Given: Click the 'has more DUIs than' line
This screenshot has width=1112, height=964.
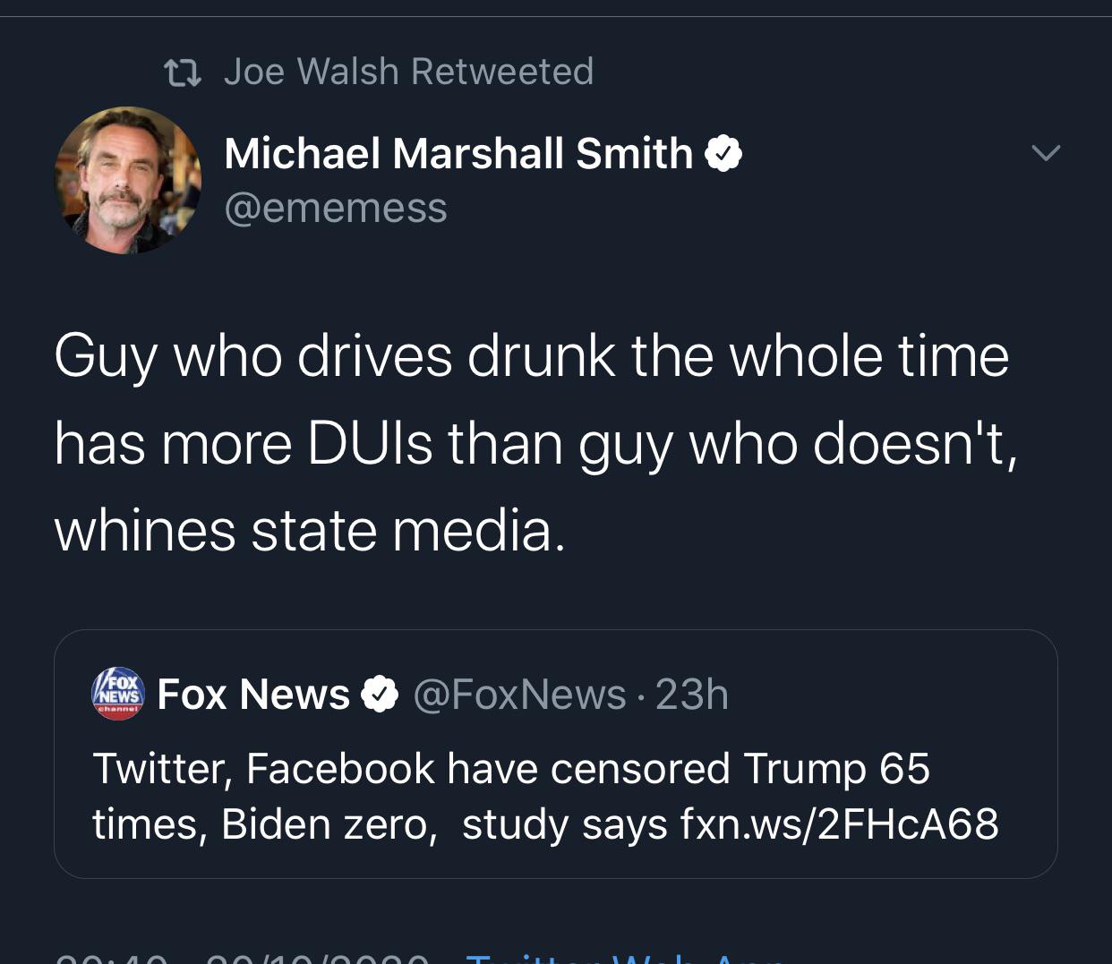Looking at the screenshot, I should 535,443.
